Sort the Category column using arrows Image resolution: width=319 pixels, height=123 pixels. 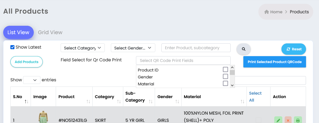pyautogui.click(x=119, y=101)
